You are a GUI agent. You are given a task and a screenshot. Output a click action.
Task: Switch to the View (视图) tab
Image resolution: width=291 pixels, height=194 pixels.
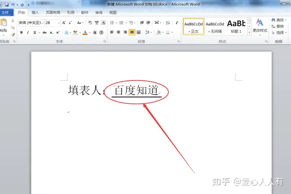pyautogui.click(x=113, y=13)
